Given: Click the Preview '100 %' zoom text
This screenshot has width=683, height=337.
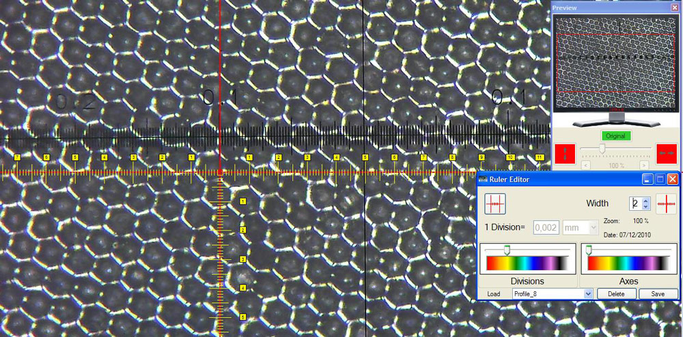Looking at the screenshot, I should click(615, 165).
